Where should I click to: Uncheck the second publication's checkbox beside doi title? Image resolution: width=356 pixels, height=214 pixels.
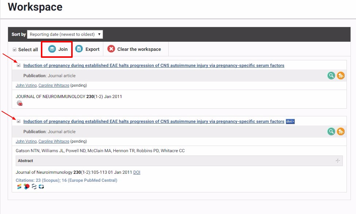19,121
